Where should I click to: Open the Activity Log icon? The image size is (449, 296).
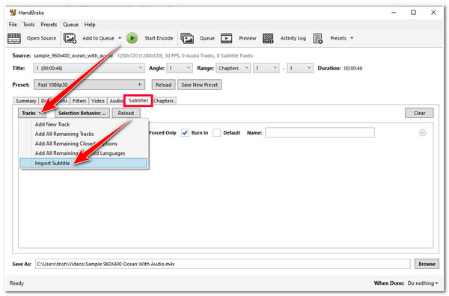(x=268, y=38)
